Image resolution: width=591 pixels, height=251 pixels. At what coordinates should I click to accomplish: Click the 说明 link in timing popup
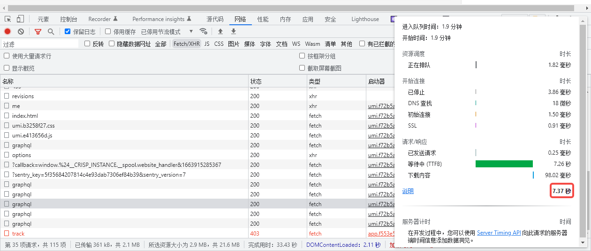point(408,191)
